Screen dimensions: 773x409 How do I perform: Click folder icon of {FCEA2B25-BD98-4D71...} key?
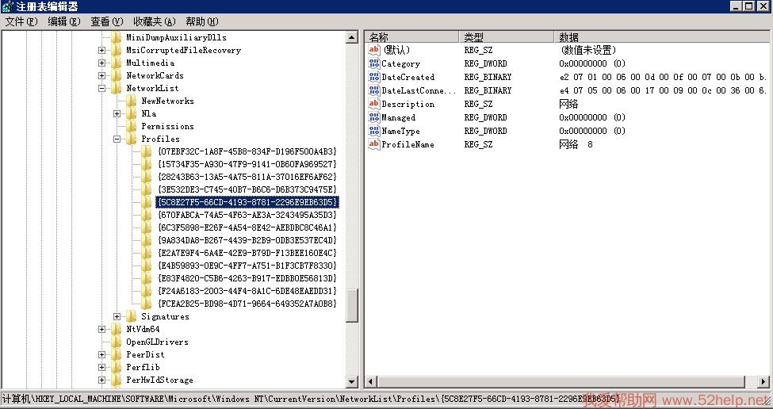147,304
